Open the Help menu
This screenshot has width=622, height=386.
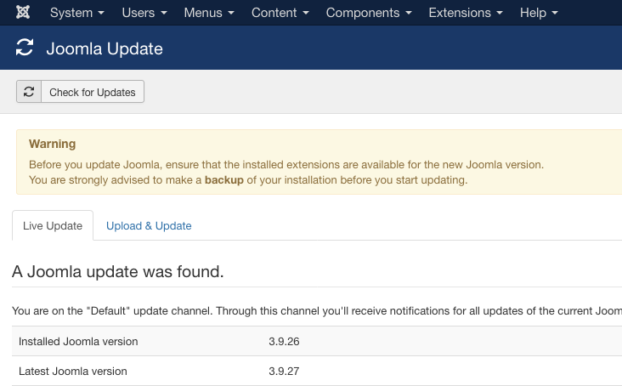point(539,13)
